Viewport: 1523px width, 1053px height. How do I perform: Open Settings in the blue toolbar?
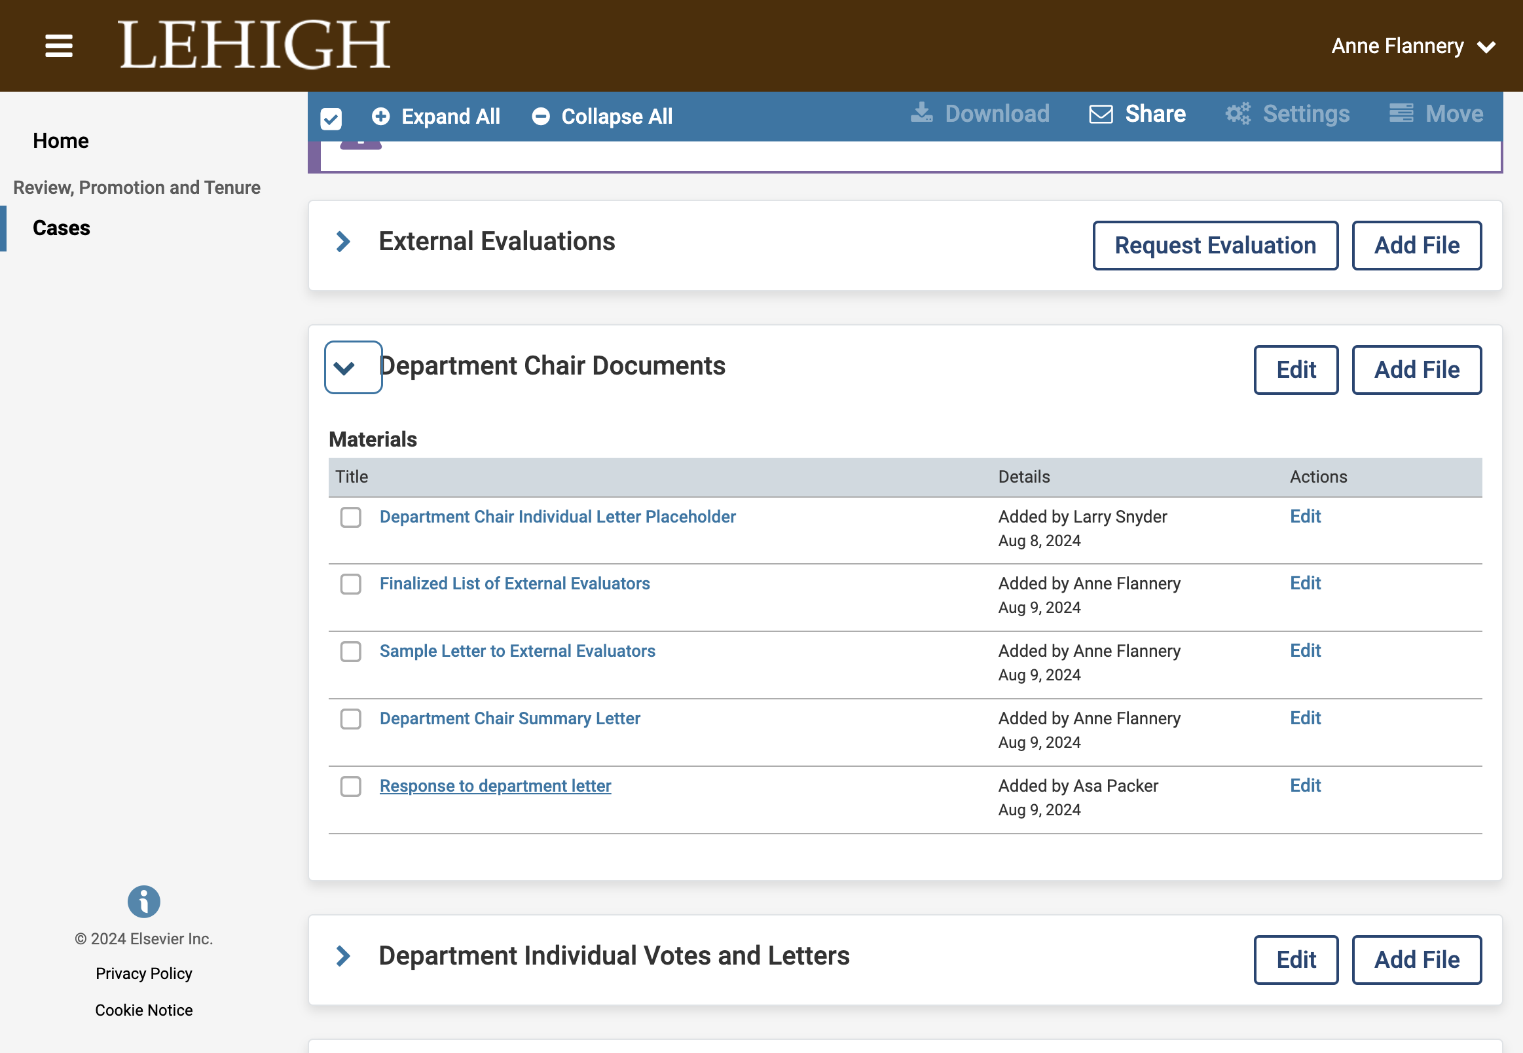click(1287, 114)
